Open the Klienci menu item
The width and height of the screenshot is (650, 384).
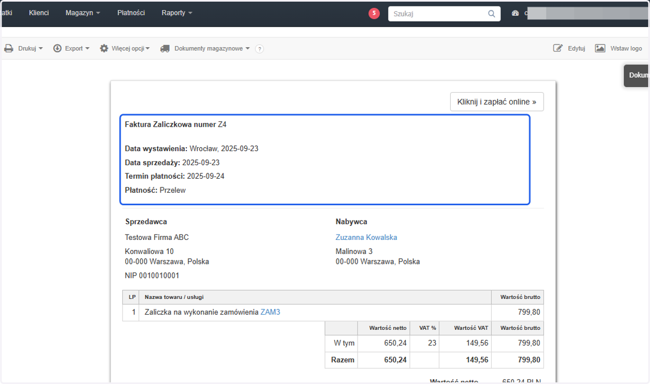pyautogui.click(x=39, y=12)
